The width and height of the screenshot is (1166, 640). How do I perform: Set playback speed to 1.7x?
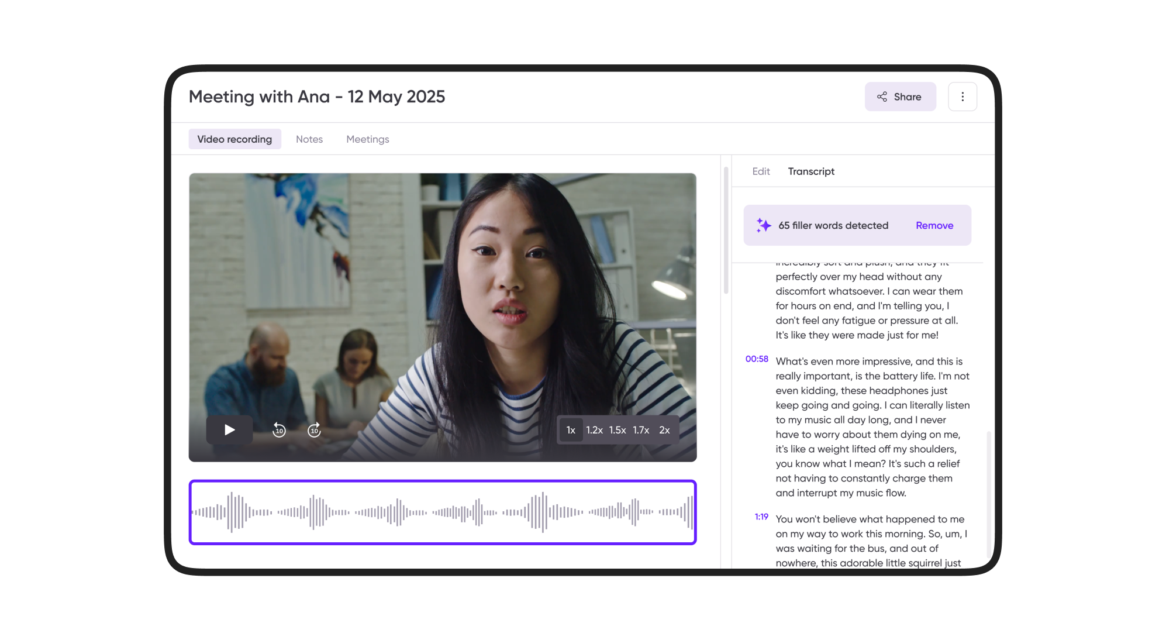pos(641,430)
